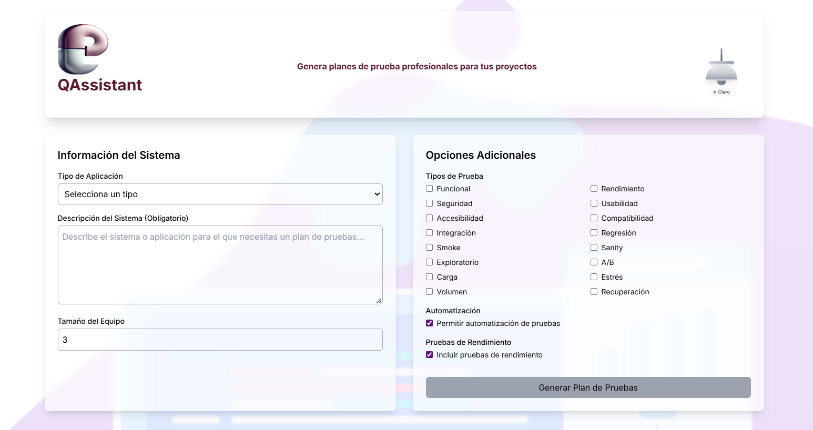Disable Permitir automatización de pruebas
Viewport: 813px width, 430px height.
[x=430, y=323]
